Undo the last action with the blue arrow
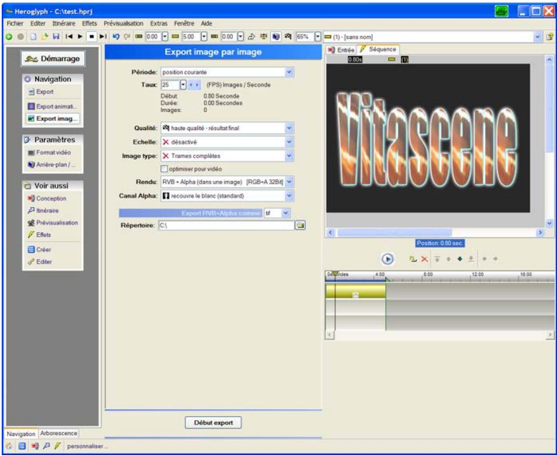Image resolution: width=557 pixels, height=456 pixels. pyautogui.click(x=116, y=37)
